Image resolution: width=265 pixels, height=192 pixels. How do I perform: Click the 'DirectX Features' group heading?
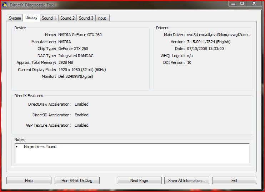tap(29, 96)
